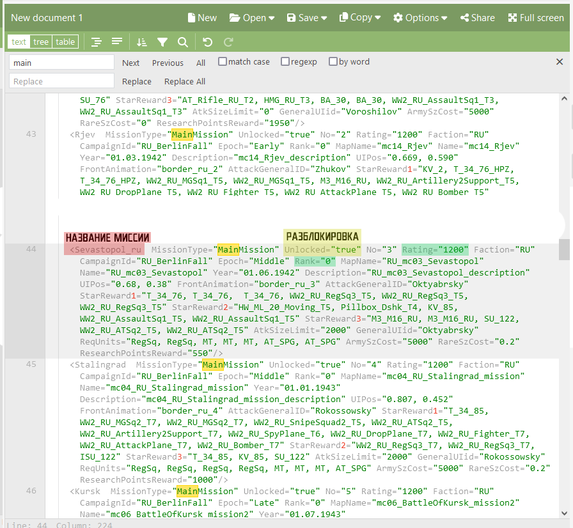Click the Replace All button
Viewport: 573px width, 528px height.
pos(185,81)
